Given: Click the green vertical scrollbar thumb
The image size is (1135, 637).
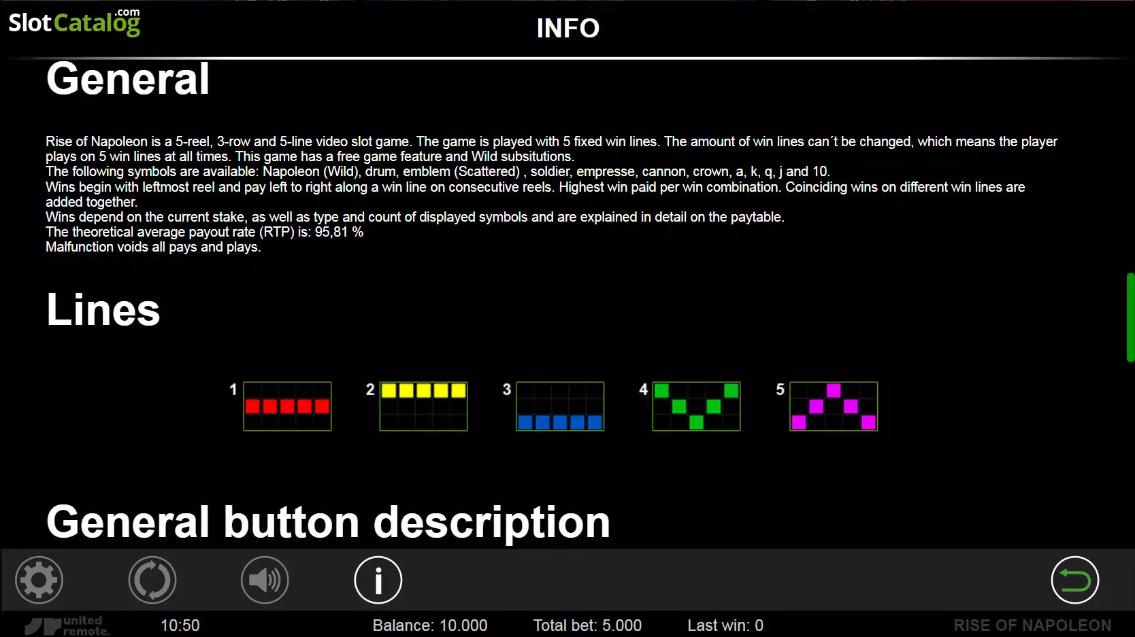Looking at the screenshot, I should tap(1130, 317).
